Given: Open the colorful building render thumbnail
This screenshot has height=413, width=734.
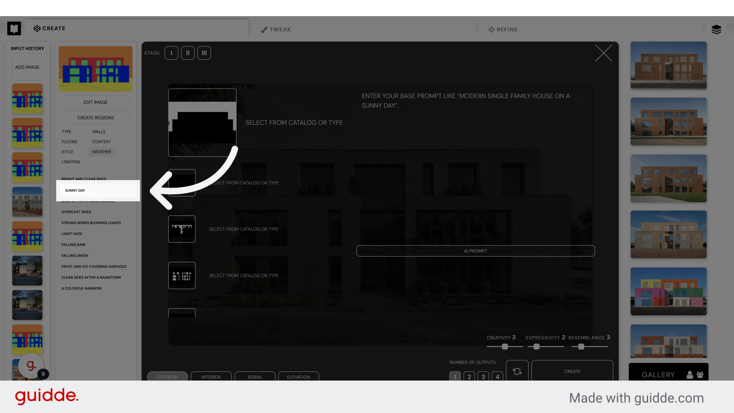Looking at the screenshot, I should tap(669, 291).
